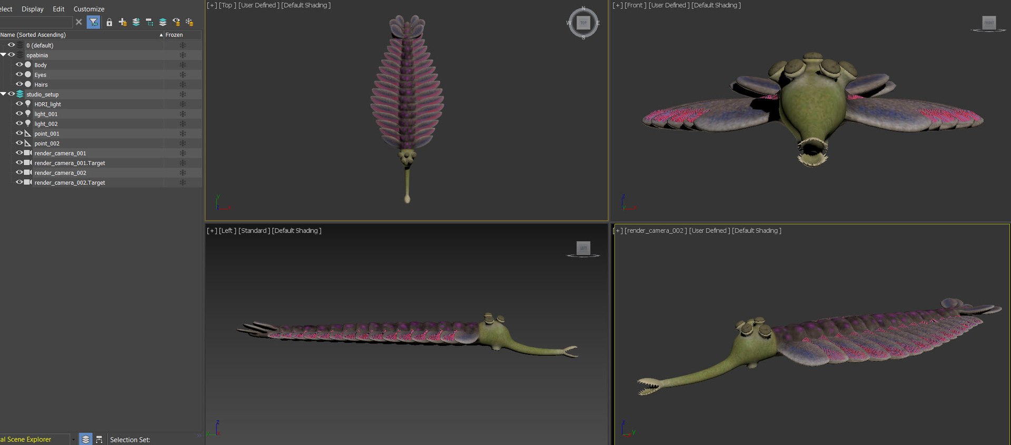Toggle visibility of render_camera_002.Target
This screenshot has width=1011, height=445.
(19, 182)
